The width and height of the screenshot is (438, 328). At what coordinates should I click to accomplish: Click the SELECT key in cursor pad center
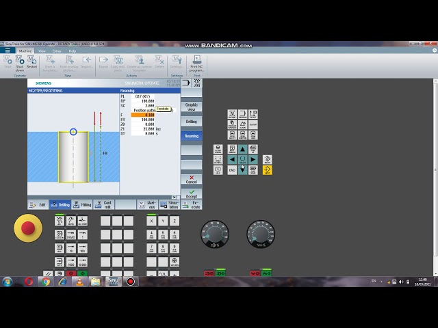tap(242, 159)
